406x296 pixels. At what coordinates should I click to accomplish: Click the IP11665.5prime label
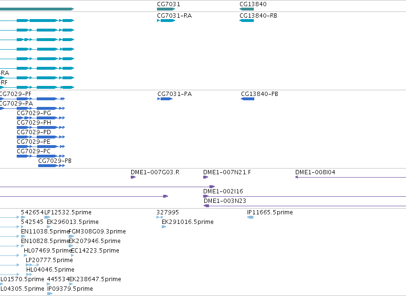(x=270, y=212)
